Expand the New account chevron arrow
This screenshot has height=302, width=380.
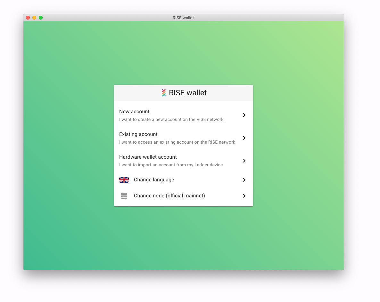[244, 115]
